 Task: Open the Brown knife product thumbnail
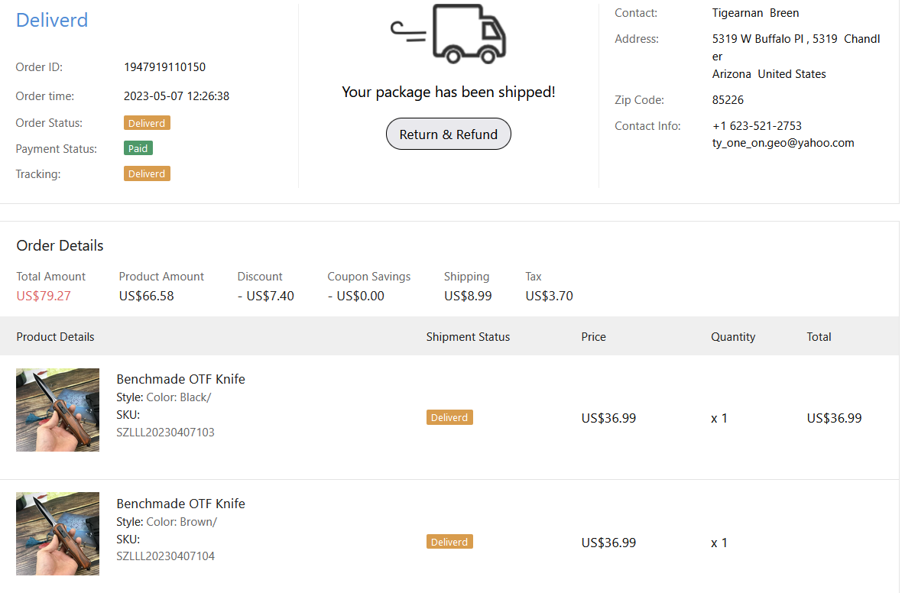click(x=58, y=533)
